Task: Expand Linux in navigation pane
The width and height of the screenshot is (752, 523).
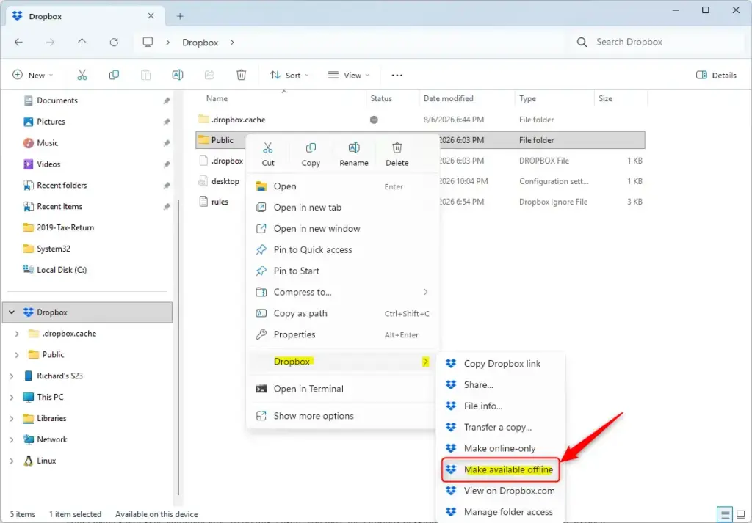Action: 12,461
